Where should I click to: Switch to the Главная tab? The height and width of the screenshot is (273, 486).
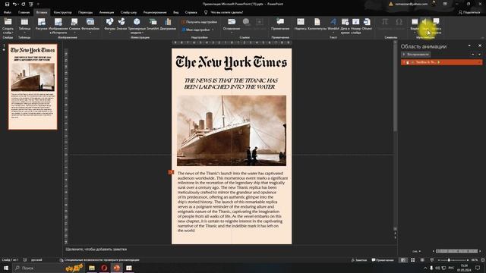[24, 12]
